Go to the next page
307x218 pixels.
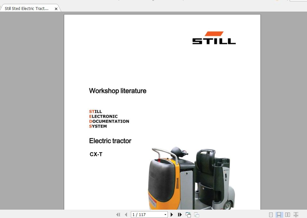tap(172, 215)
